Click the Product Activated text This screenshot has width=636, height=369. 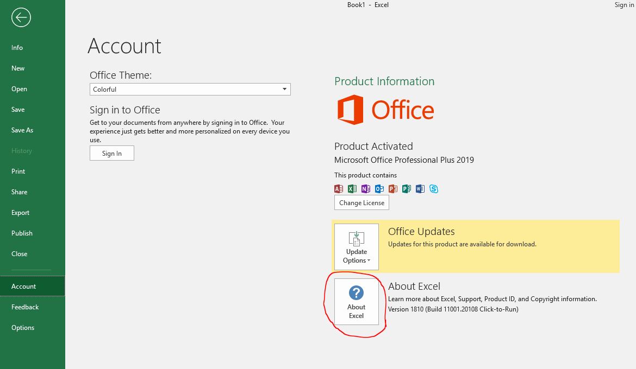(x=373, y=146)
